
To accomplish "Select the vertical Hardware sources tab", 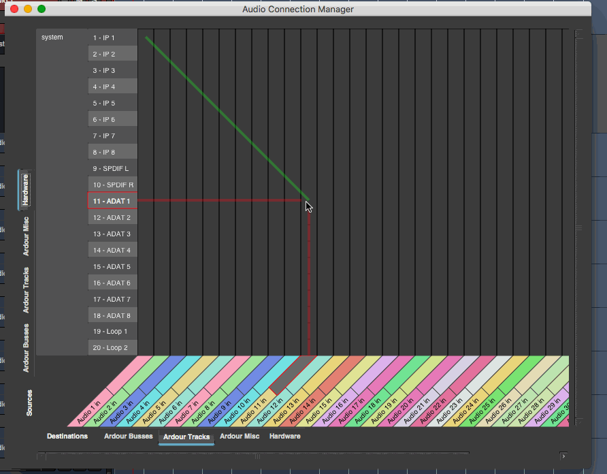I will tap(26, 190).
